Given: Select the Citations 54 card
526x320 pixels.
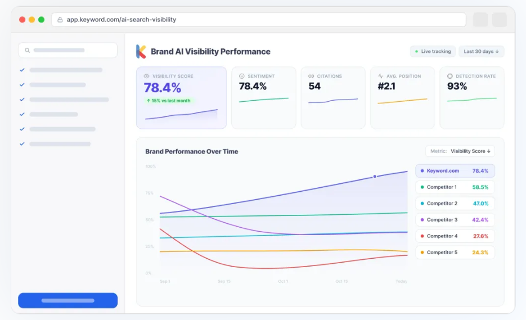Looking at the screenshot, I should tap(333, 98).
